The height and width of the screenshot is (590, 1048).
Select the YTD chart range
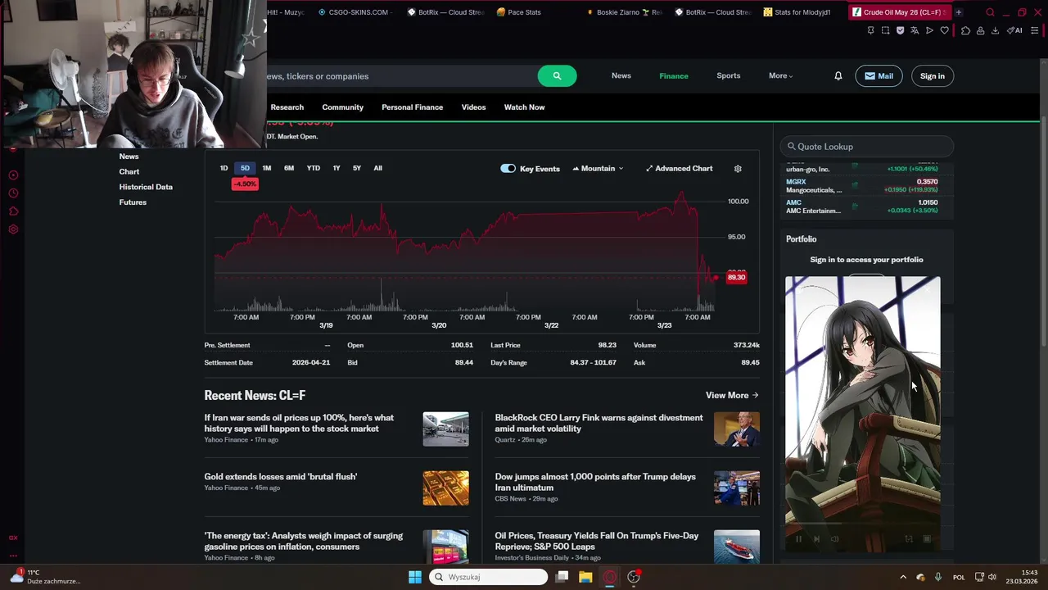click(x=313, y=168)
